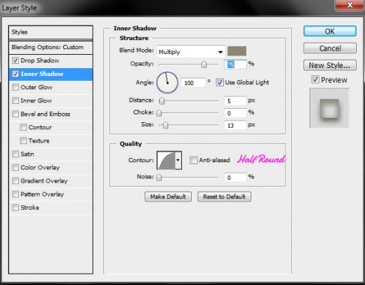Enable the Gradient Overlay checkbox
Image resolution: width=365 pixels, height=285 pixels.
15,180
